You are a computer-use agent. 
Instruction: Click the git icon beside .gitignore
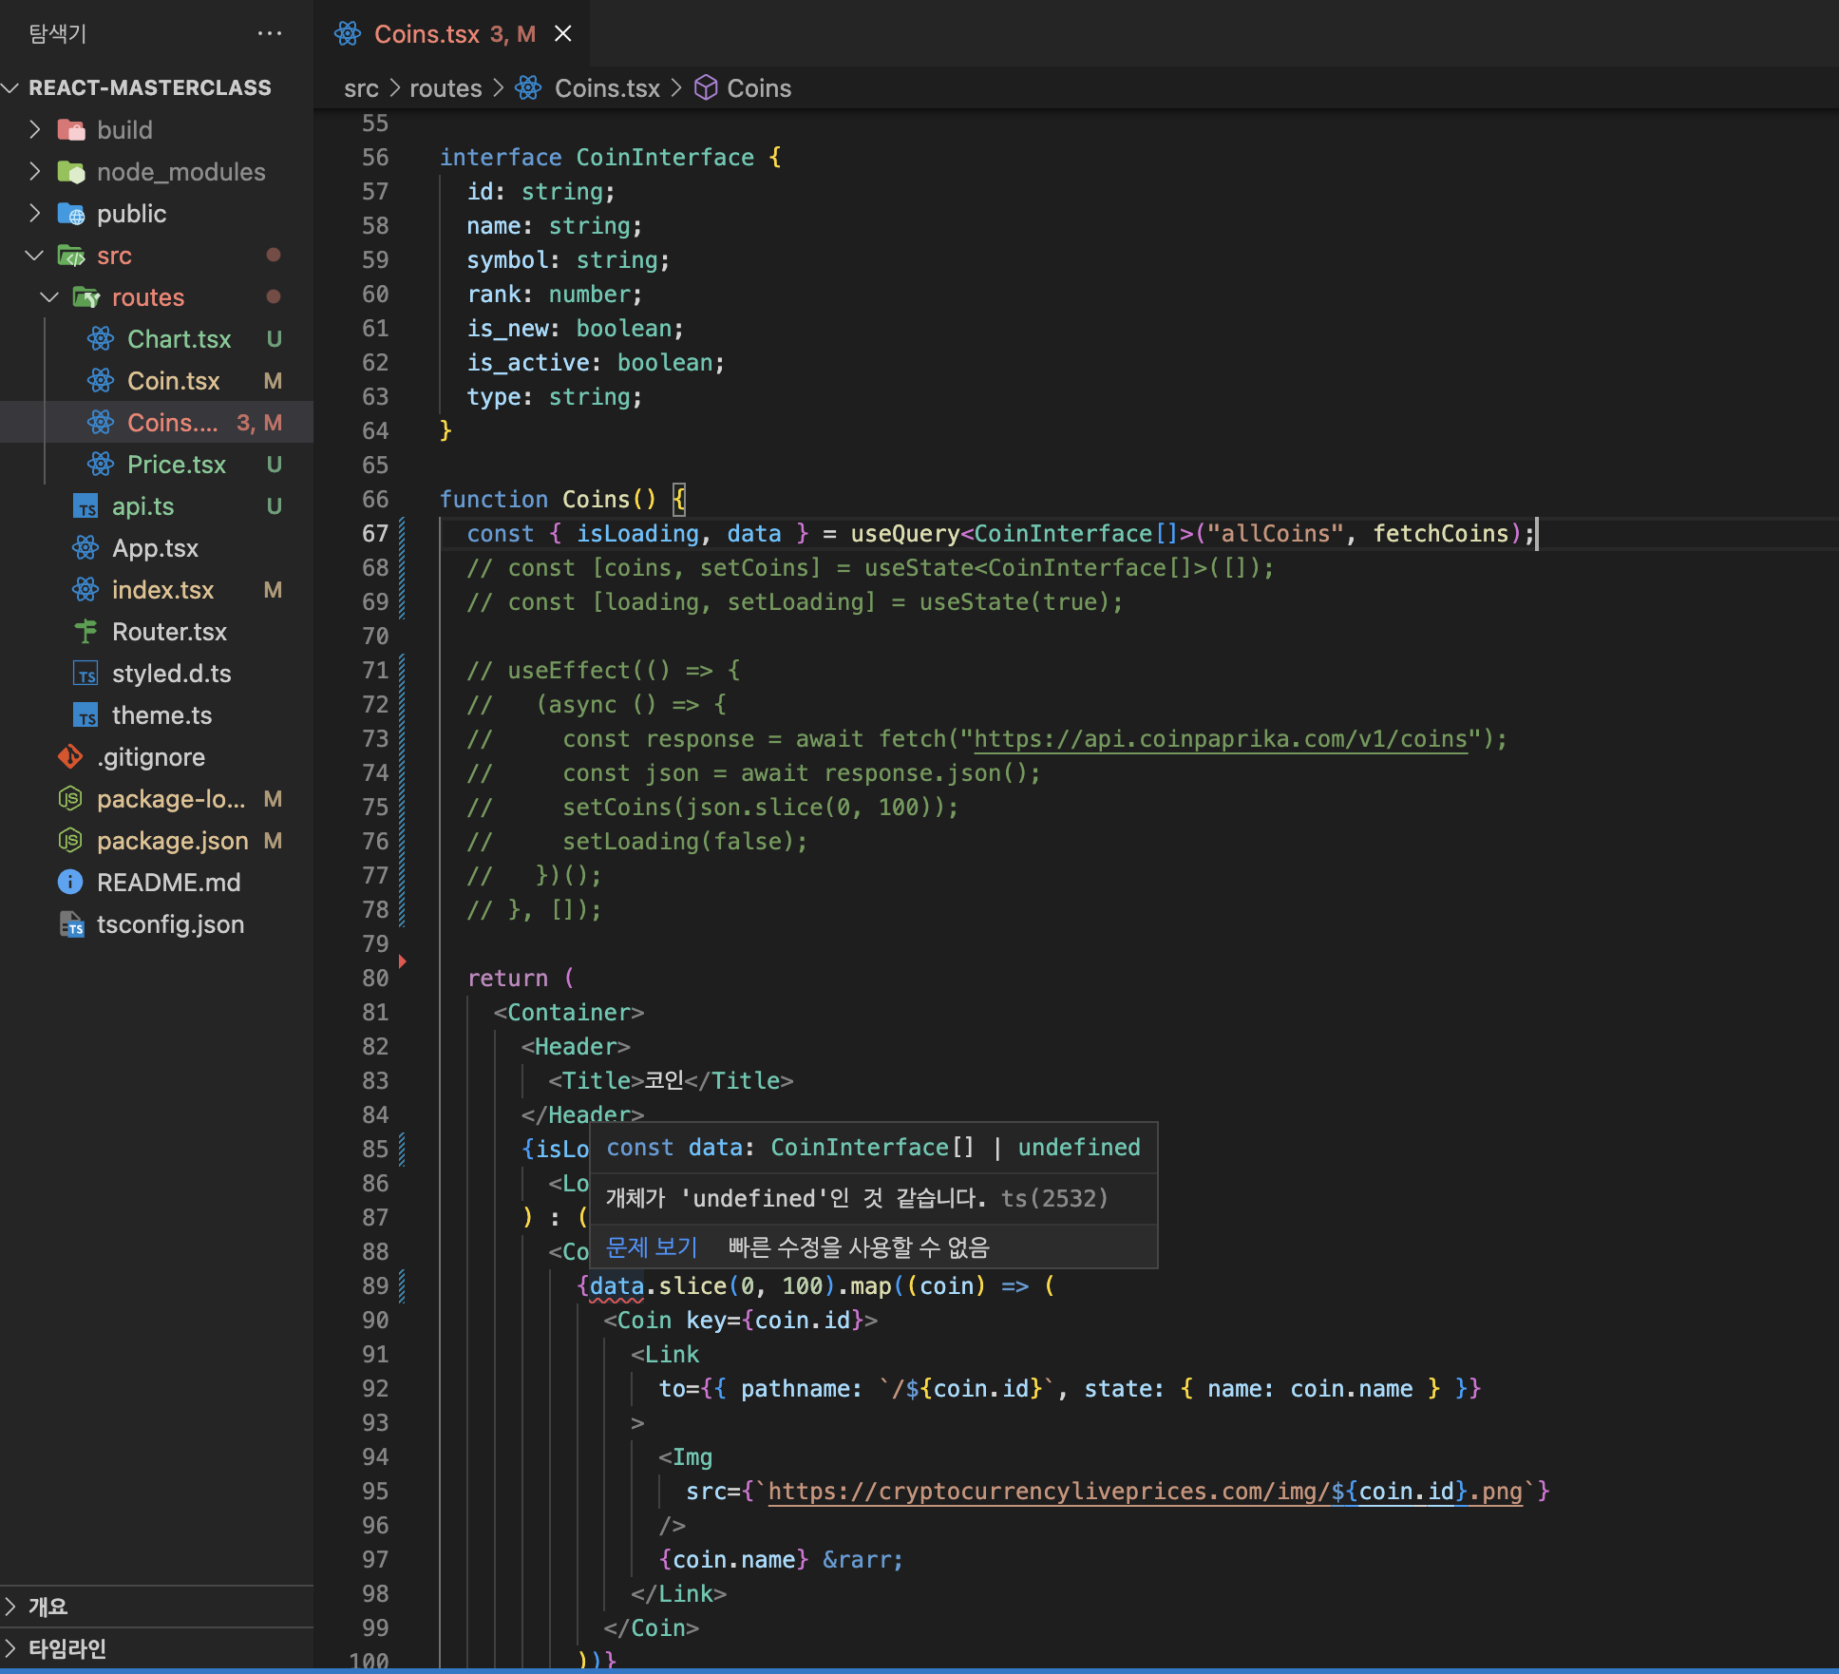[70, 757]
